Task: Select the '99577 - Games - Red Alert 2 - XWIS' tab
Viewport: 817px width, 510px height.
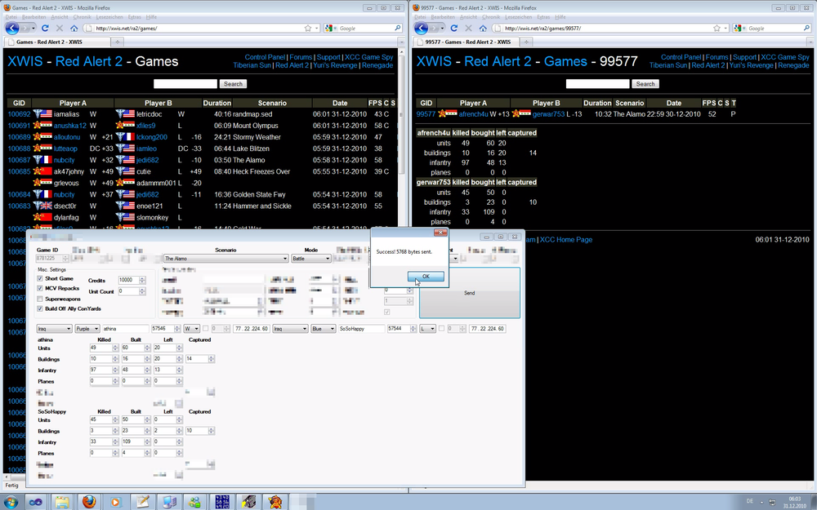Action: tap(467, 42)
